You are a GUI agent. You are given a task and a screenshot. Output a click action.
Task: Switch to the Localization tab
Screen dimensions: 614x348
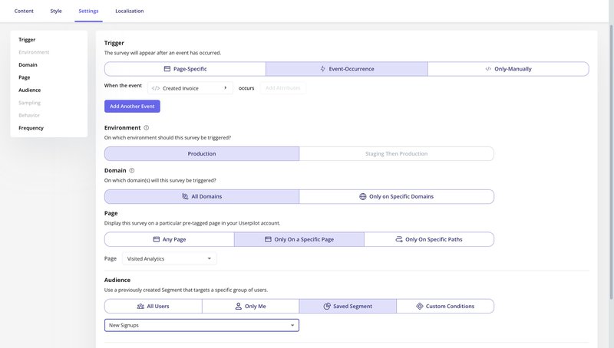click(x=129, y=11)
